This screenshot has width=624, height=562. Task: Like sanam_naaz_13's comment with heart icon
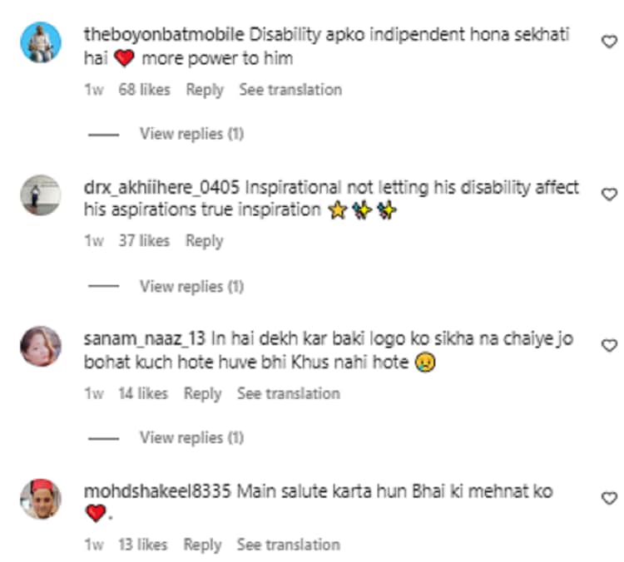click(x=609, y=345)
